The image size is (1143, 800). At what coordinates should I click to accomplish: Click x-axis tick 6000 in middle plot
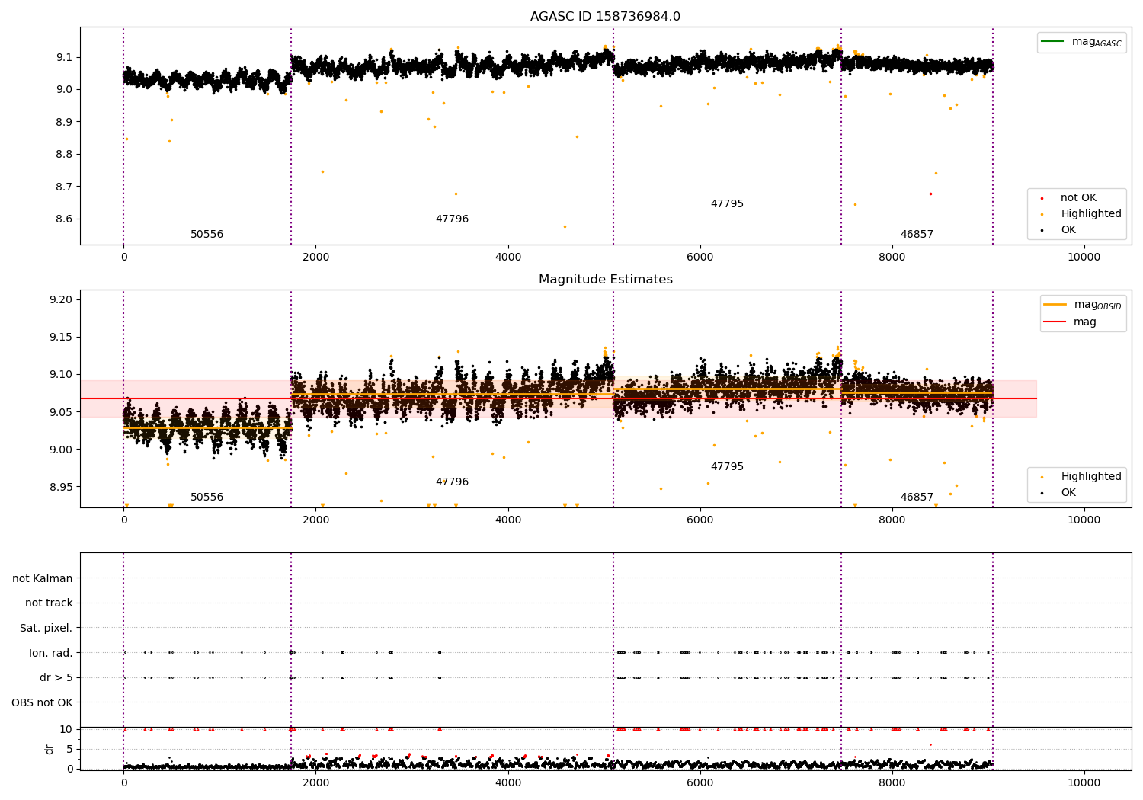click(x=700, y=520)
